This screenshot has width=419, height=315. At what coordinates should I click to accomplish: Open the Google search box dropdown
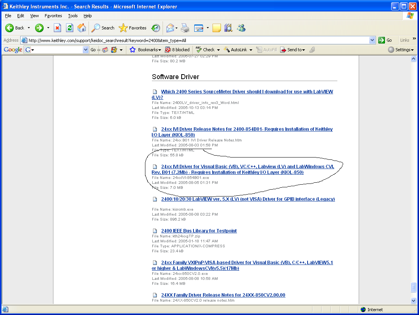click(x=86, y=50)
